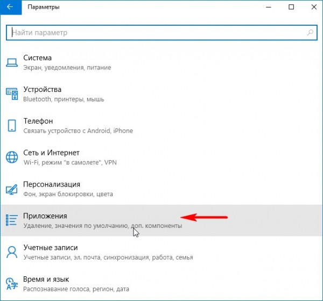Image resolution: width=323 pixels, height=301 pixels.
Task: Open the Система settings category
Action: [161, 62]
